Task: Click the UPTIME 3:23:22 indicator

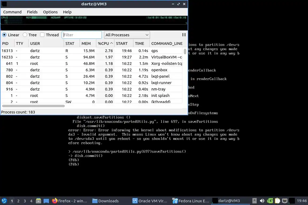Action: click(75, 17)
